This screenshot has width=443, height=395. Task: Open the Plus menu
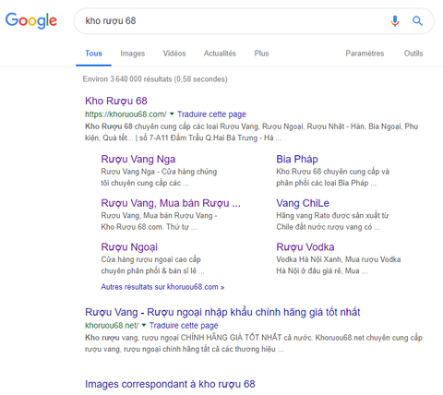tap(261, 54)
